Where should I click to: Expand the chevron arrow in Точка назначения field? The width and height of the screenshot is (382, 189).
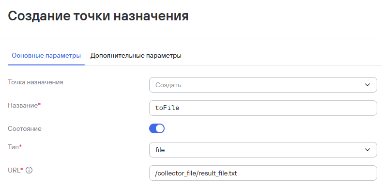pos(367,85)
